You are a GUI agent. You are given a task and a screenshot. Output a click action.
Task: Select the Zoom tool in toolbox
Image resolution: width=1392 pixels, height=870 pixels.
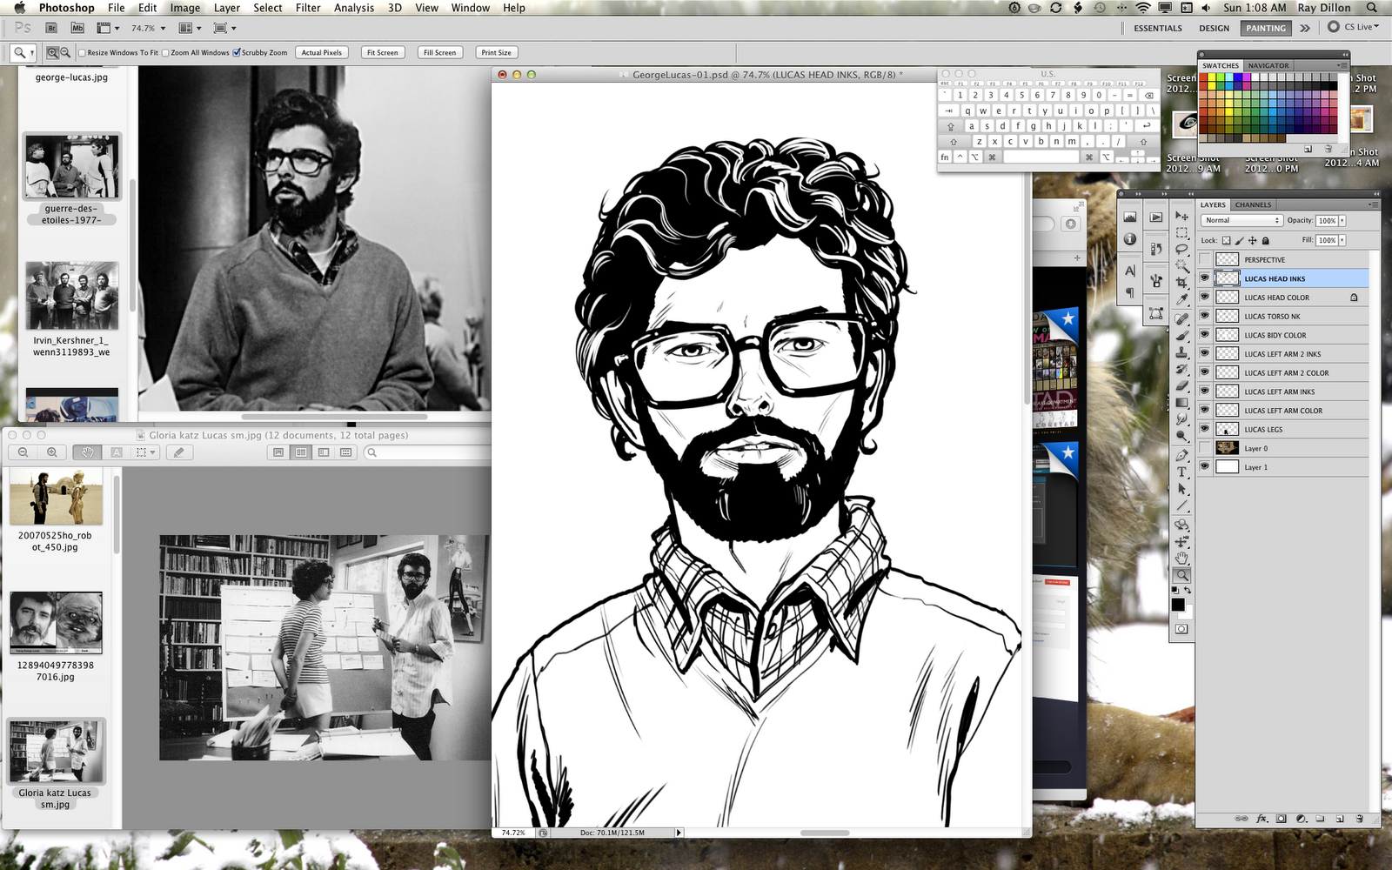1181,575
